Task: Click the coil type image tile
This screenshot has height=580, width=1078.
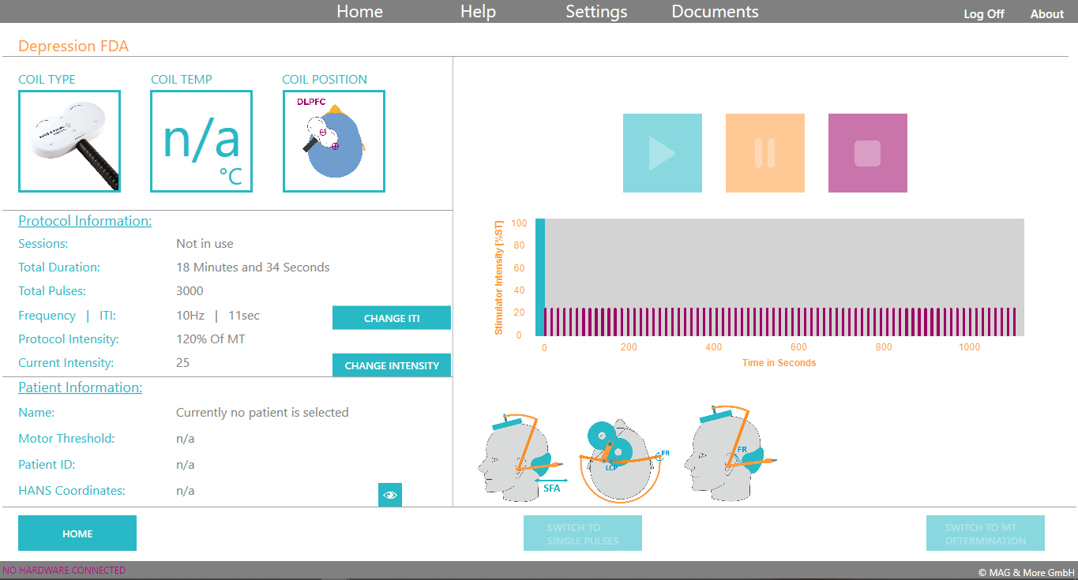Action: coord(69,141)
